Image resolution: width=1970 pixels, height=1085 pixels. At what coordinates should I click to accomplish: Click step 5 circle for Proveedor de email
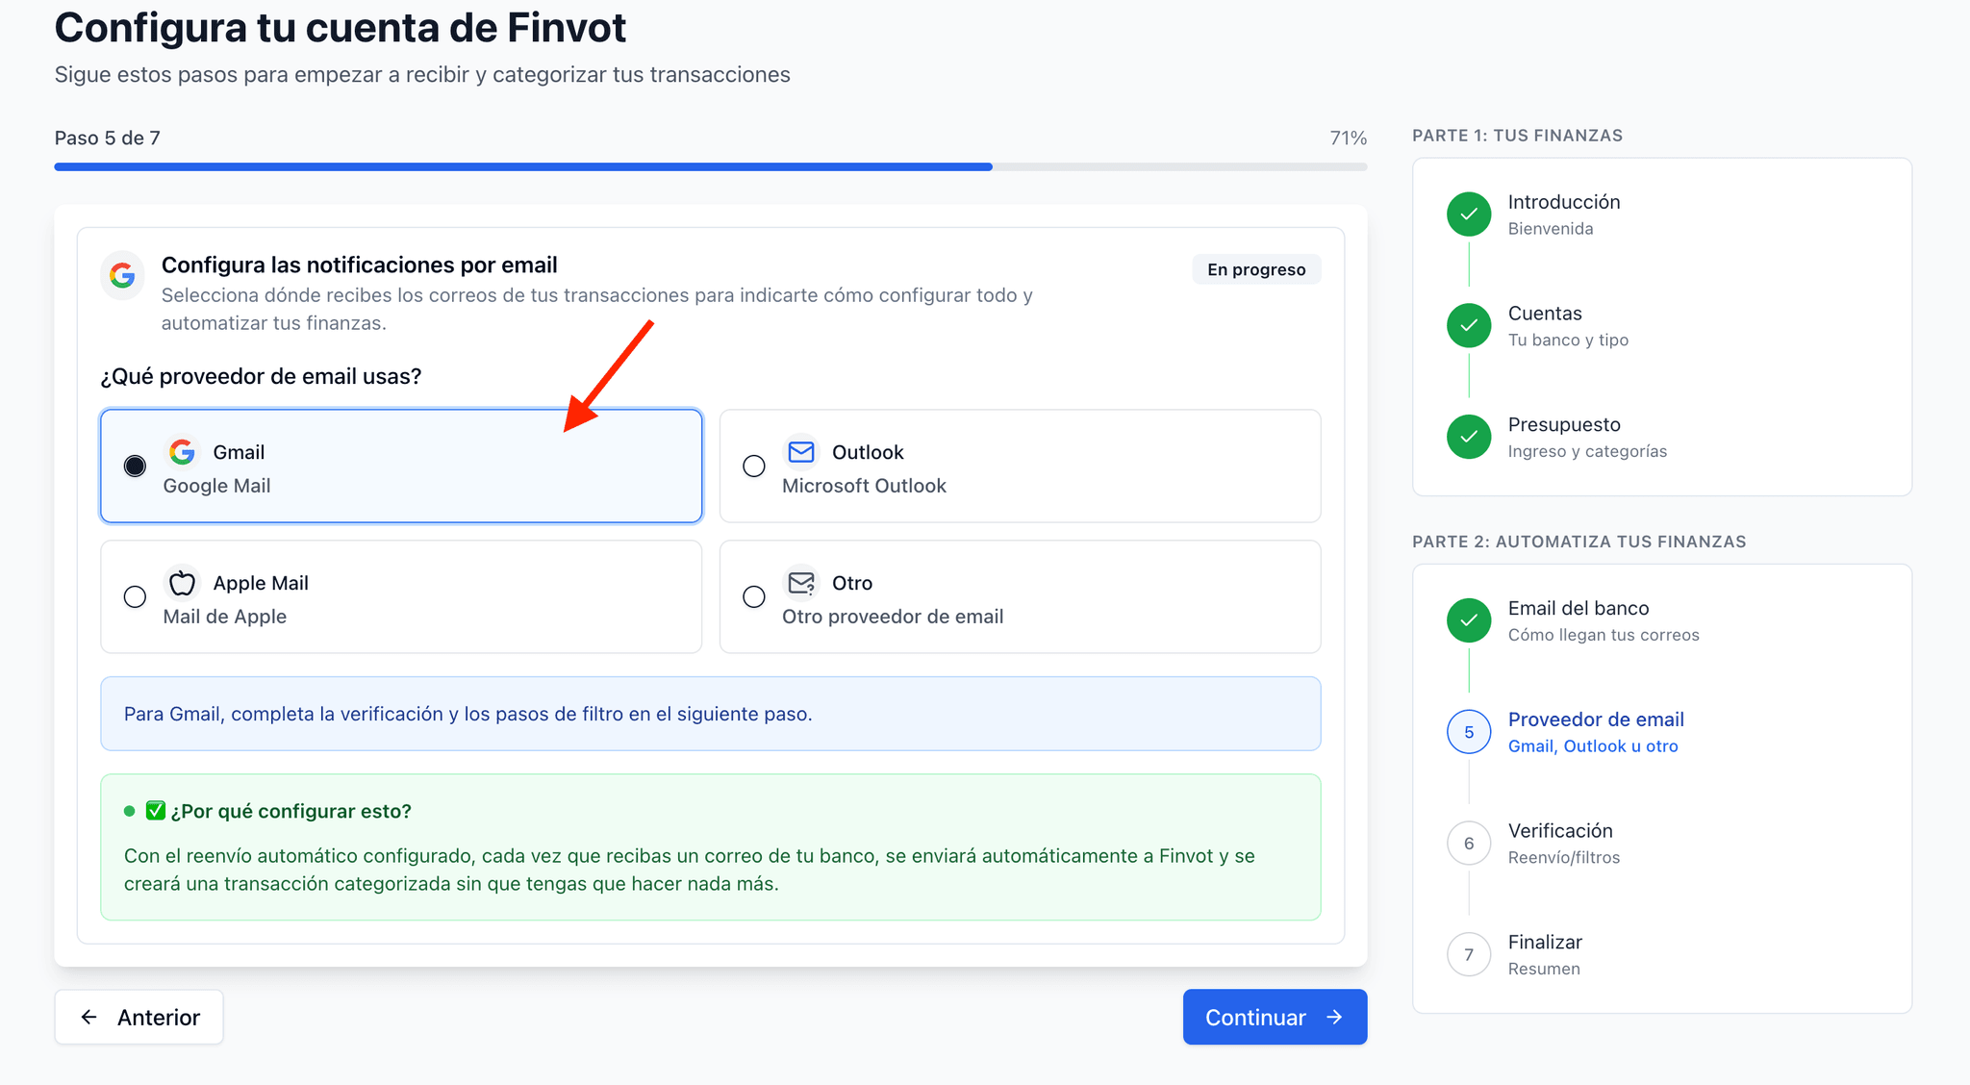(1469, 732)
